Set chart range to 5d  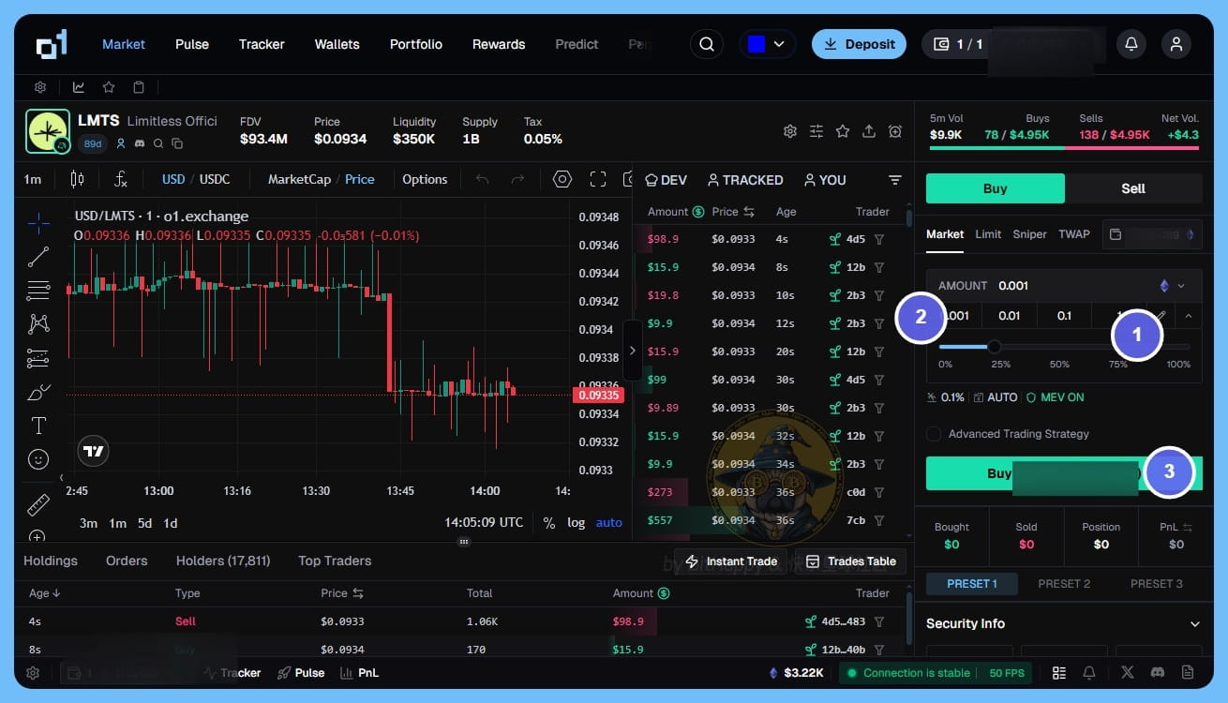(x=144, y=523)
